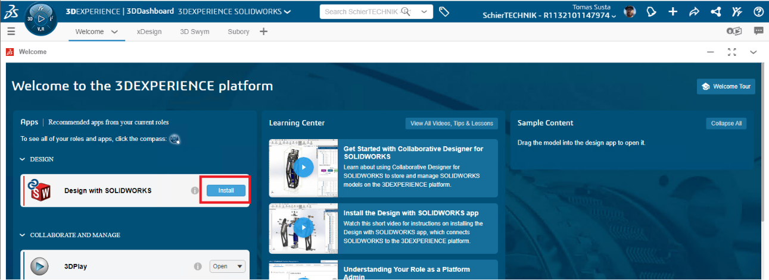This screenshot has width=769, height=280.
Task: Click the compass icon in Apps panel
Action: click(x=175, y=139)
